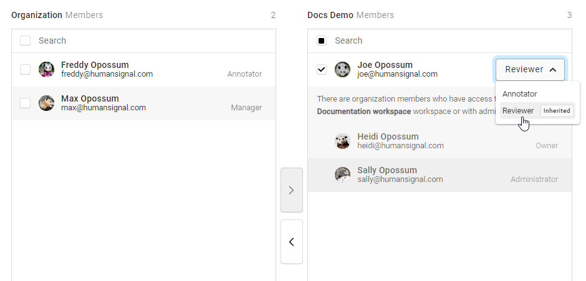
Task: Click Freddy Opossum's avatar icon
Action: 46,70
